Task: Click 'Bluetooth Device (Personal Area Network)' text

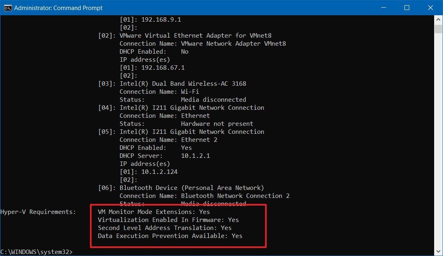Action: pyautogui.click(x=192, y=187)
